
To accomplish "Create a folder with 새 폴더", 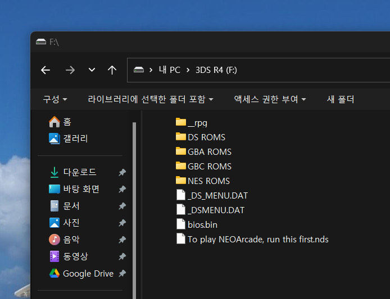I will [340, 99].
